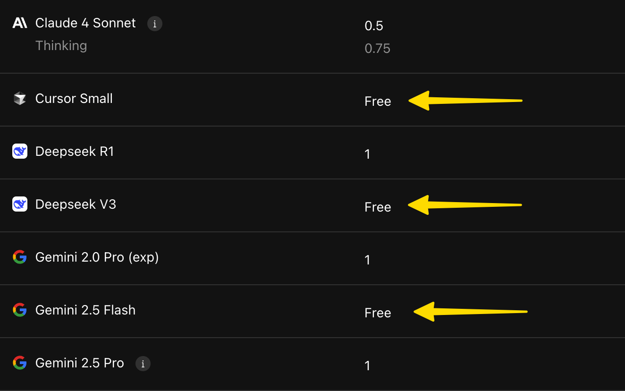Click the Anthropic logo beside Claude 4 Sonnet

click(x=19, y=23)
